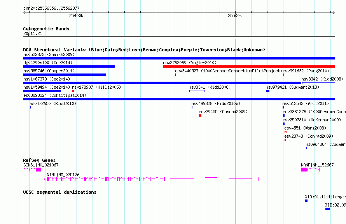
Task: Click the 25500k ruler tick label
Action: pos(235,16)
